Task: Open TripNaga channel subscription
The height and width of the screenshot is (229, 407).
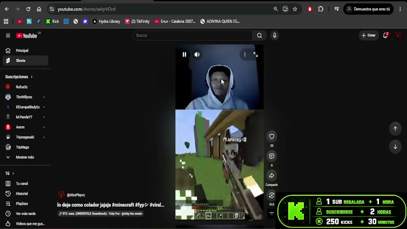Action: click(25, 147)
